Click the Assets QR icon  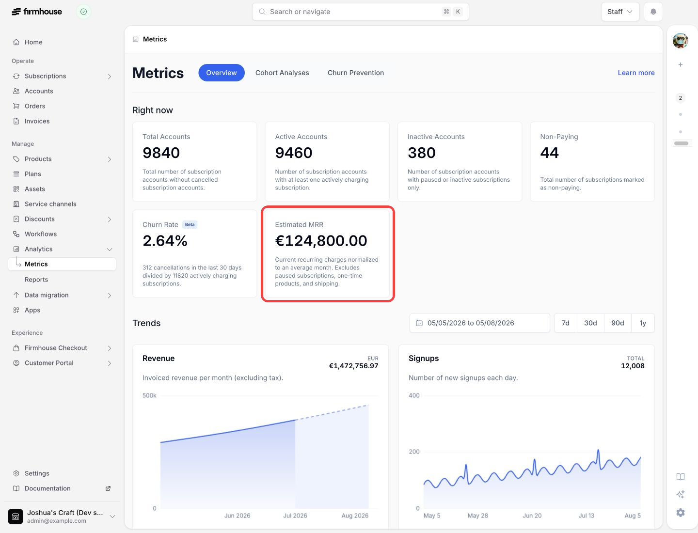point(16,189)
